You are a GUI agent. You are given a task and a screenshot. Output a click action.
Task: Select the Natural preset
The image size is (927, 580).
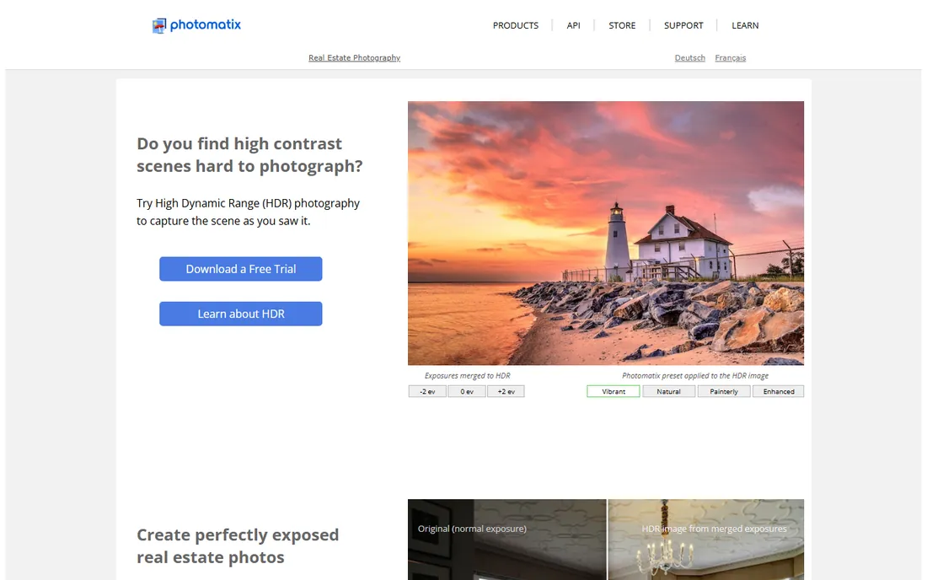[668, 391]
